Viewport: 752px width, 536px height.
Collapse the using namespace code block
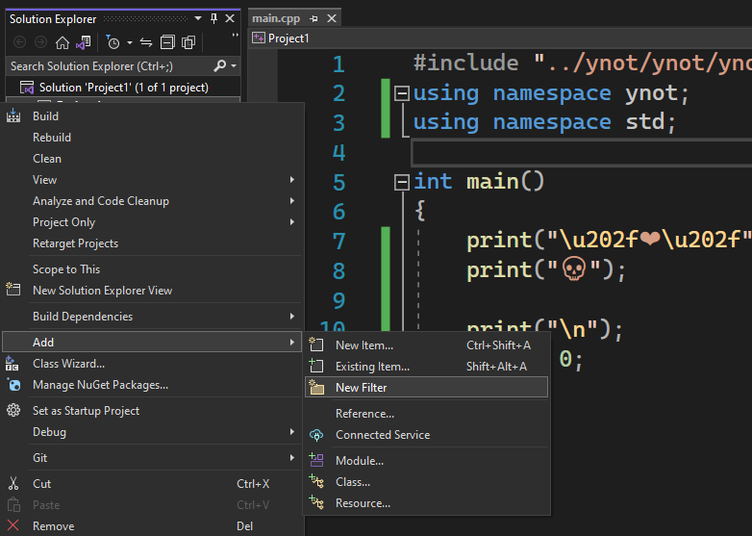(x=401, y=93)
